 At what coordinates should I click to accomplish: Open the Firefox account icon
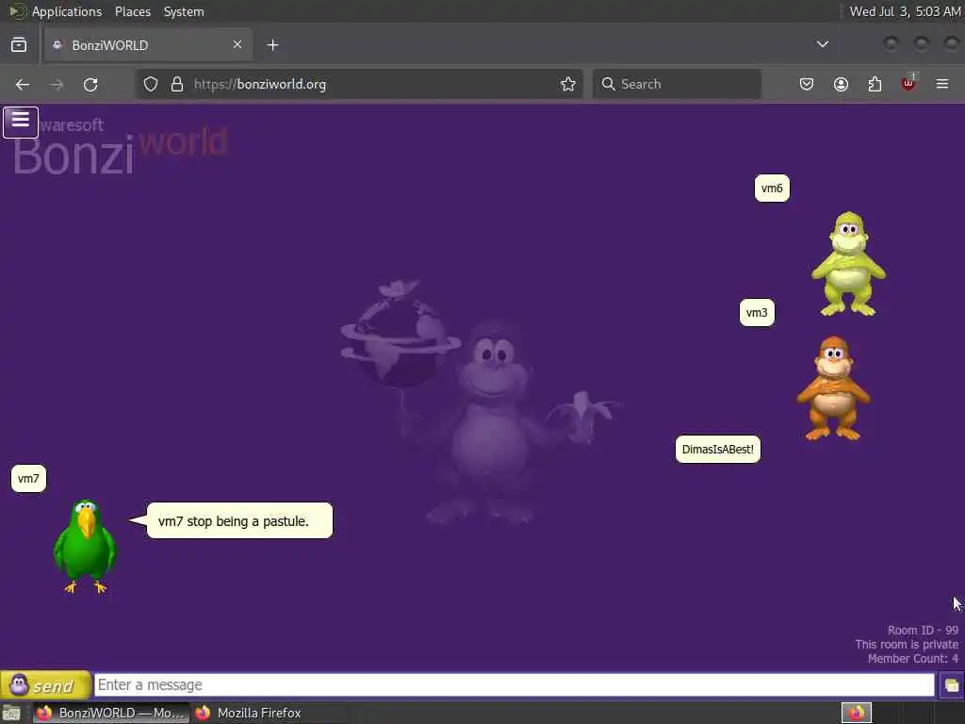[841, 84]
